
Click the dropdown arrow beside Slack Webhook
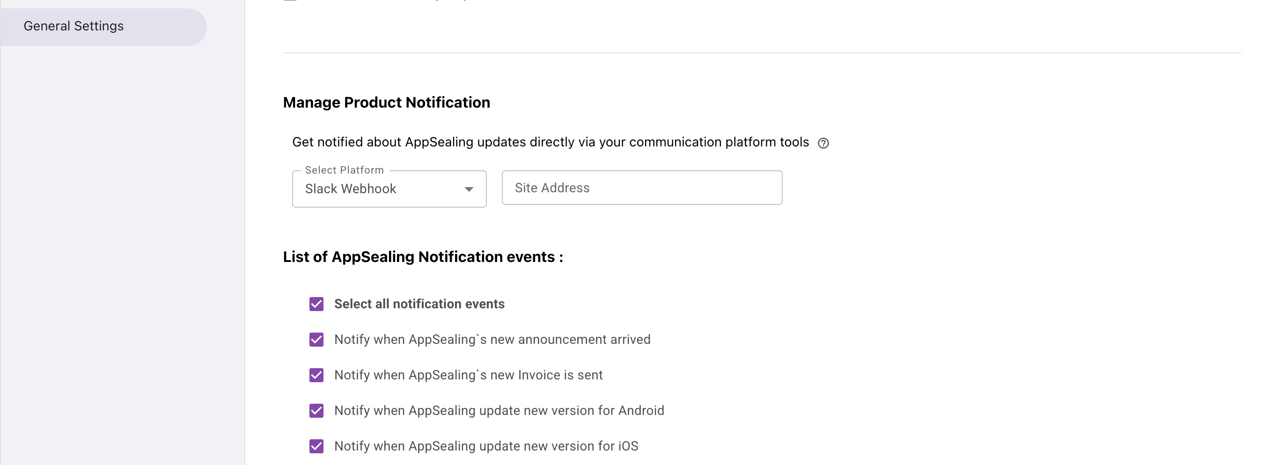[468, 189]
